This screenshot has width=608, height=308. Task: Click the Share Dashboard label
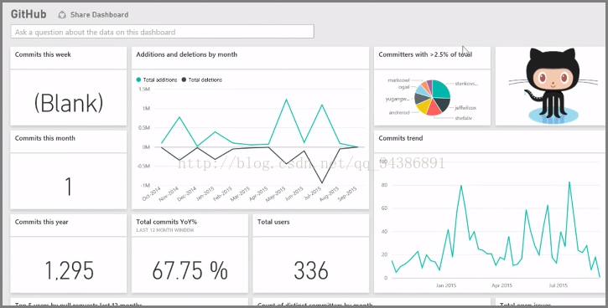pyautogui.click(x=99, y=15)
